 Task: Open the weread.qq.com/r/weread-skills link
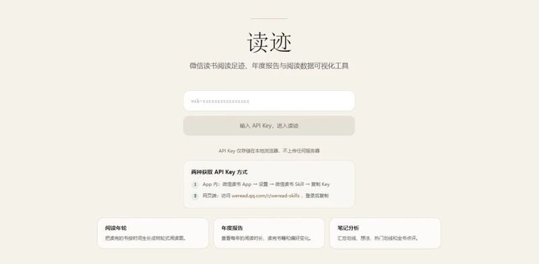coord(265,195)
